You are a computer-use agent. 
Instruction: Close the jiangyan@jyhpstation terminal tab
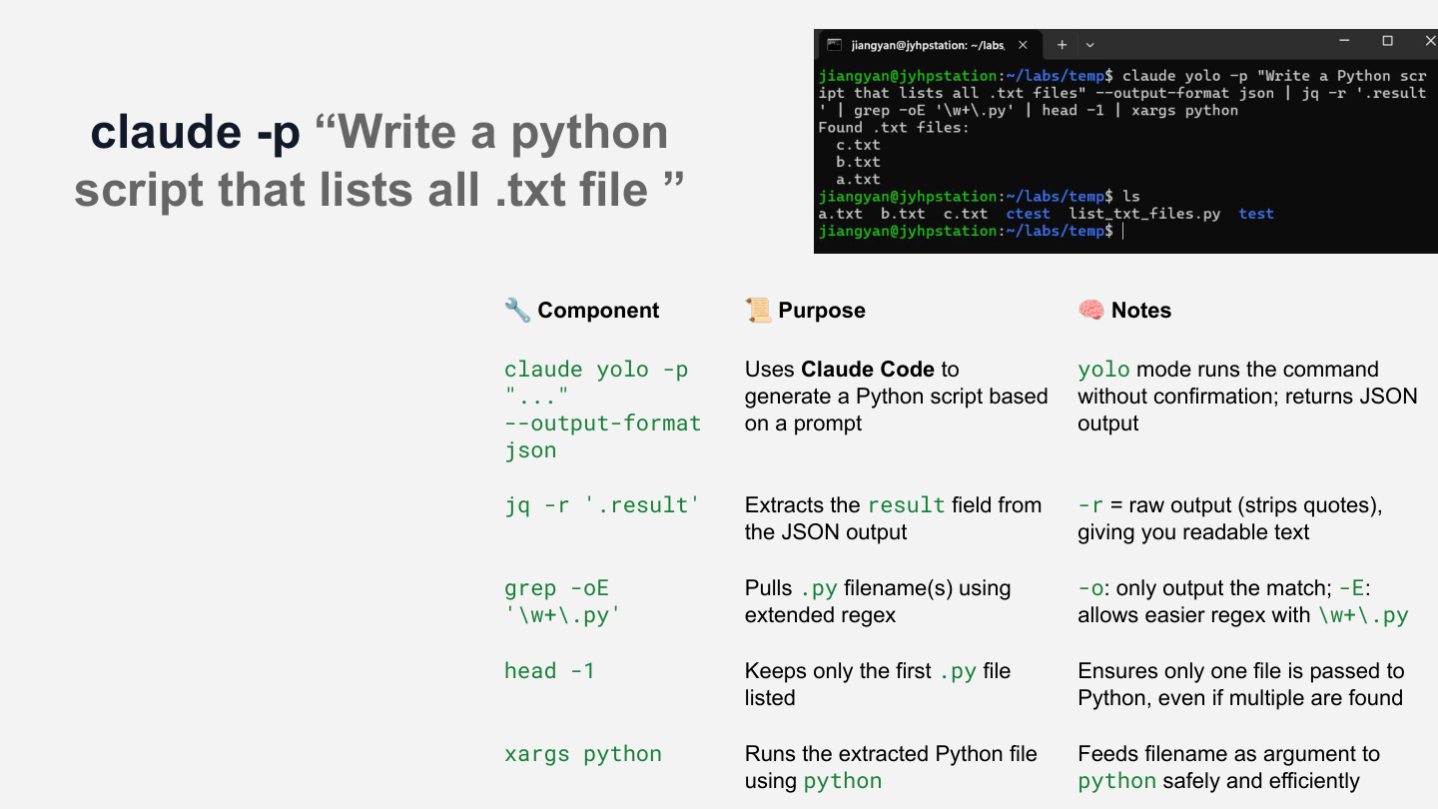(1023, 45)
